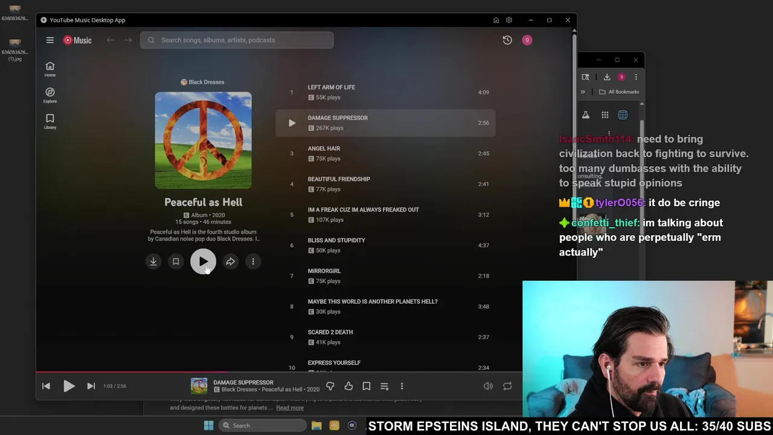
Task: Open the Home sidebar item
Action: click(x=50, y=69)
